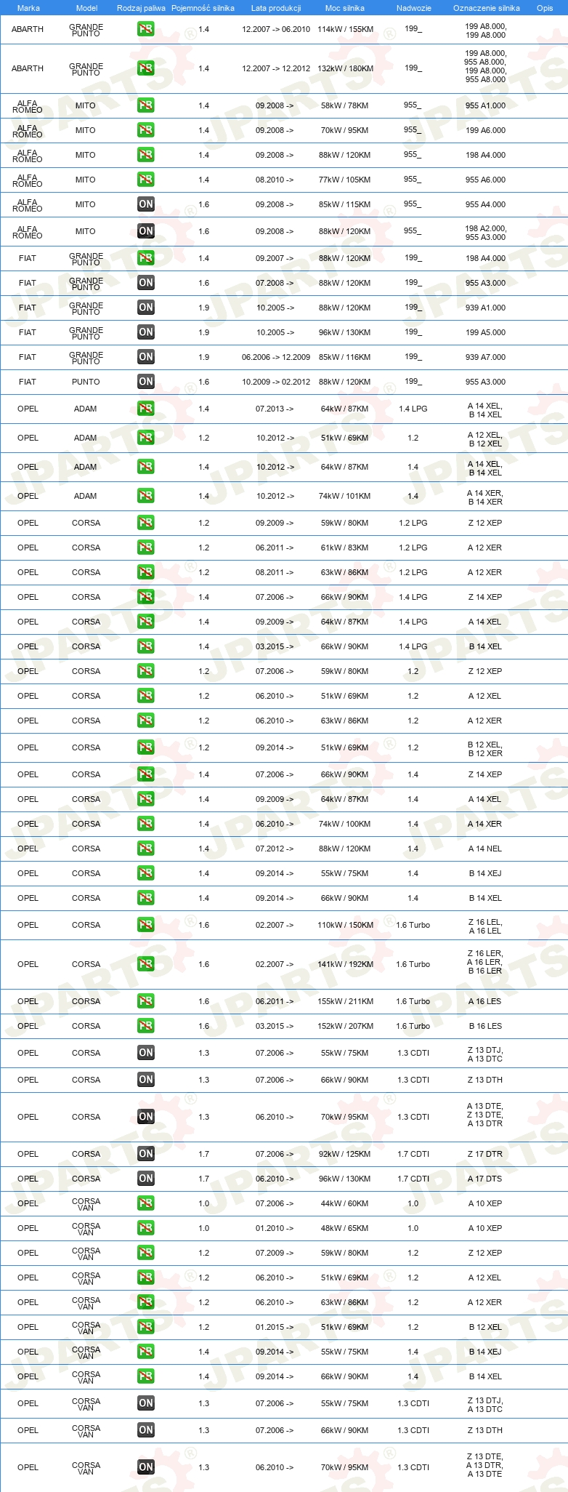
Task: Click the Oznaczenie silnika column header
Action: click(487, 8)
